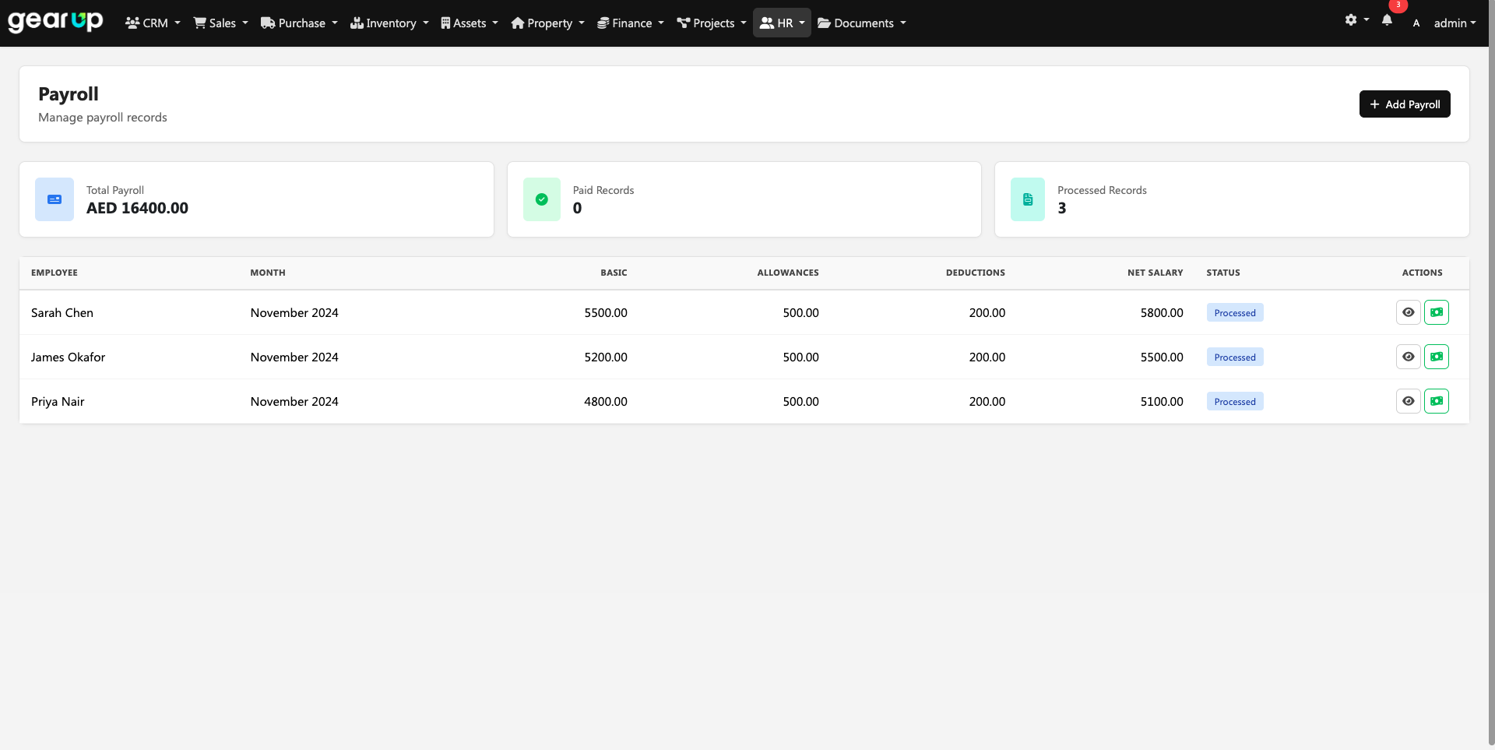Expand the Projects dropdown
The height and width of the screenshot is (750, 1495).
712,23
